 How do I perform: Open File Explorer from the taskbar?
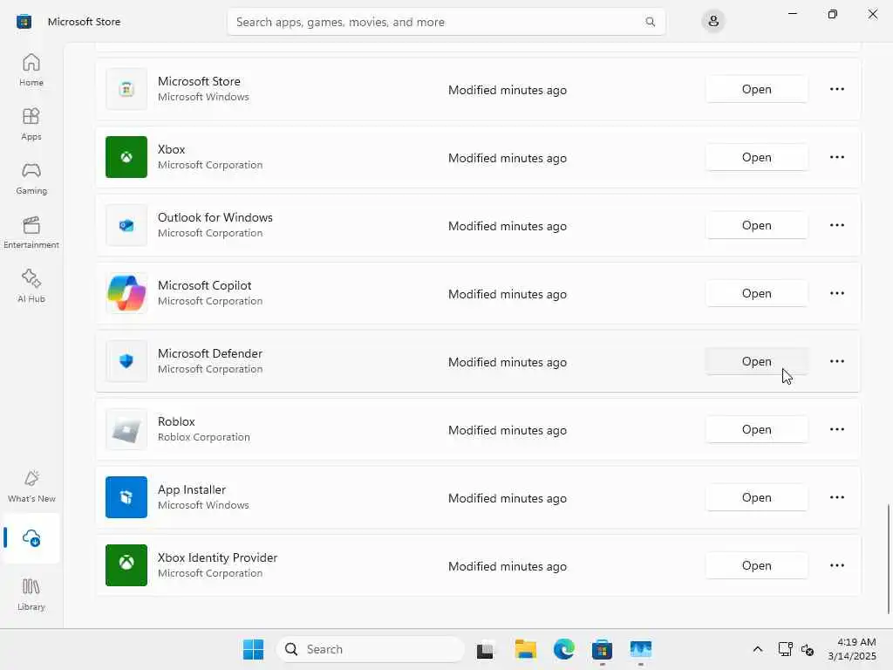(525, 649)
